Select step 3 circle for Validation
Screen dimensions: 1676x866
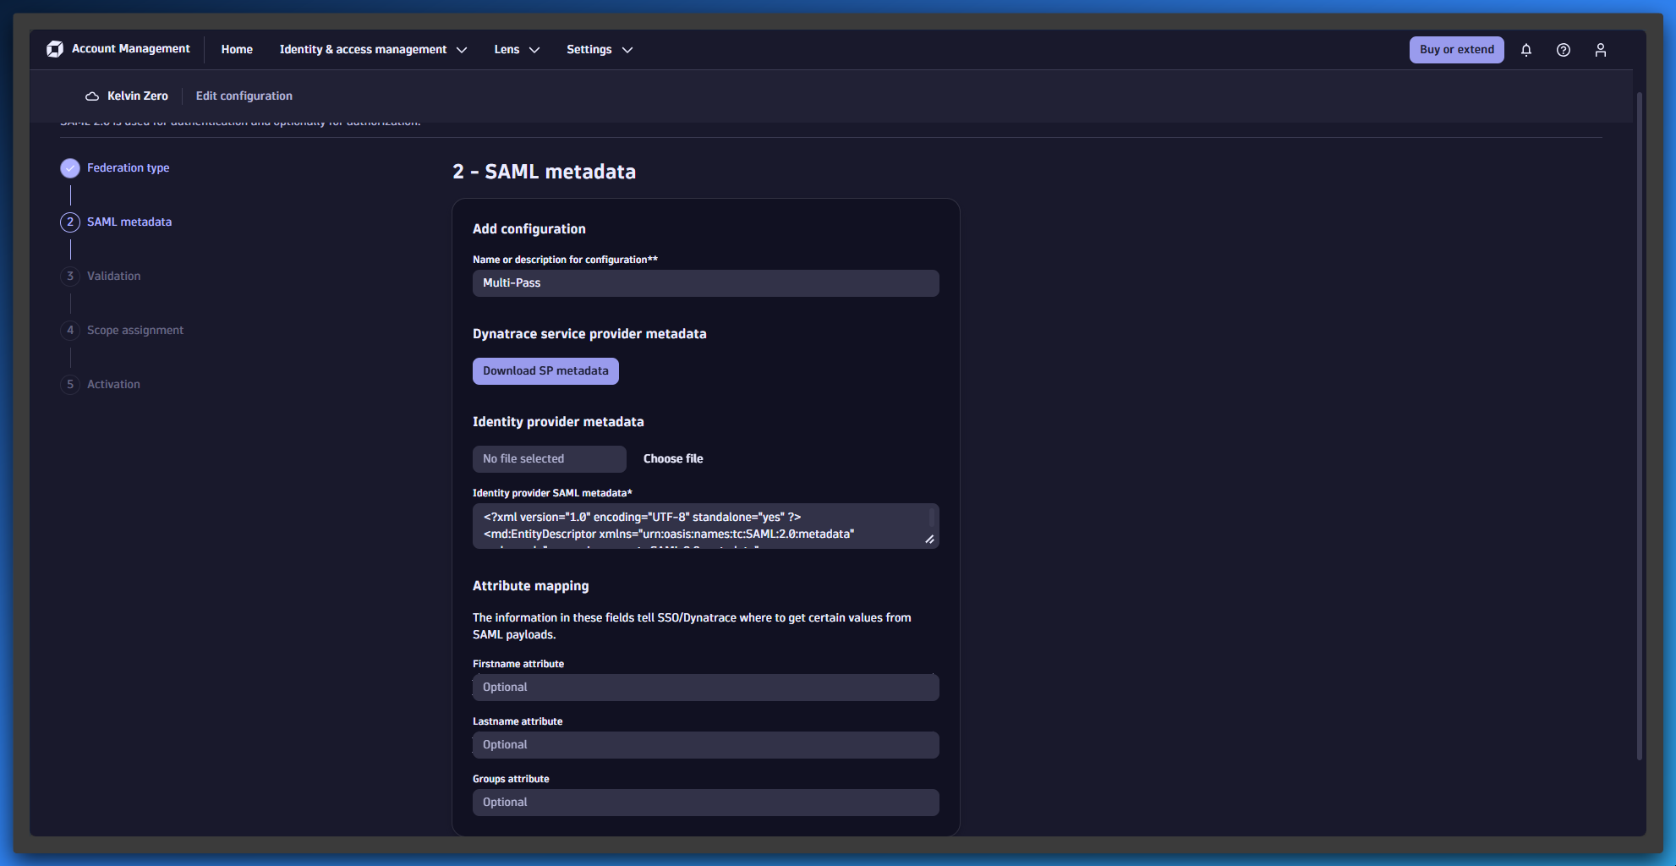pos(70,277)
